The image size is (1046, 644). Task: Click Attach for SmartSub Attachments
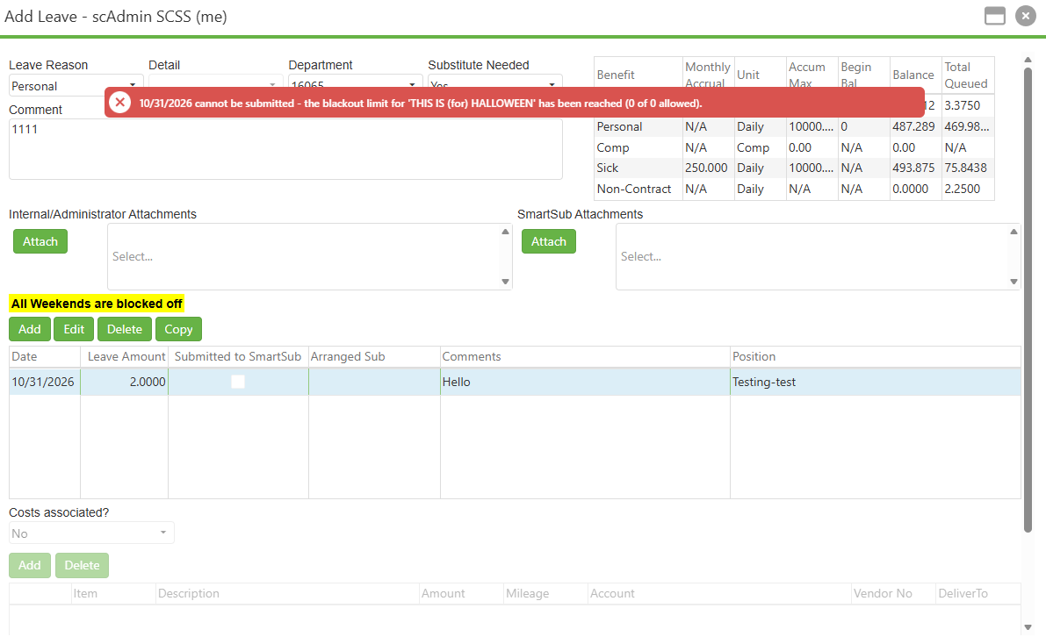coord(548,241)
